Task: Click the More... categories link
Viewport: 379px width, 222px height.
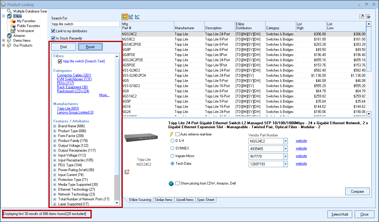Action: pos(104,95)
